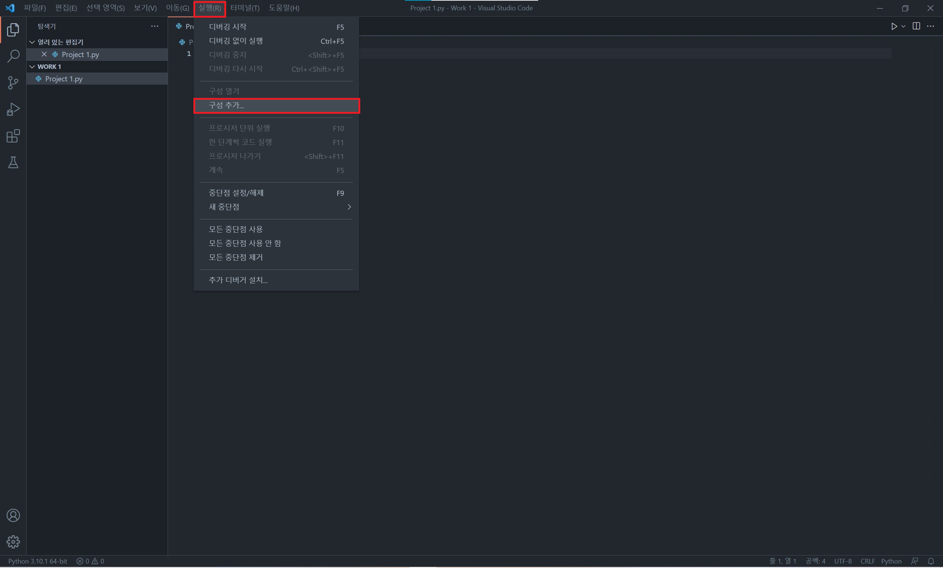
Task: Open run options dropdown arrow beside play
Action: [x=903, y=26]
